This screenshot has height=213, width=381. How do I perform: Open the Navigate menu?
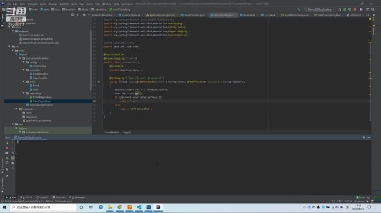[32, 4]
